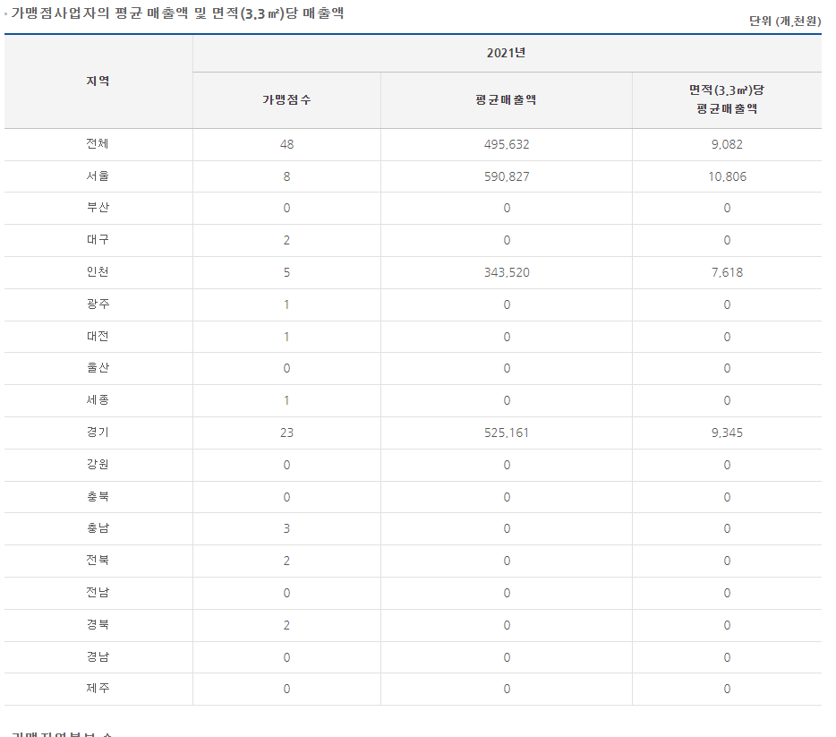Click the 2021년 header cell

507,53
